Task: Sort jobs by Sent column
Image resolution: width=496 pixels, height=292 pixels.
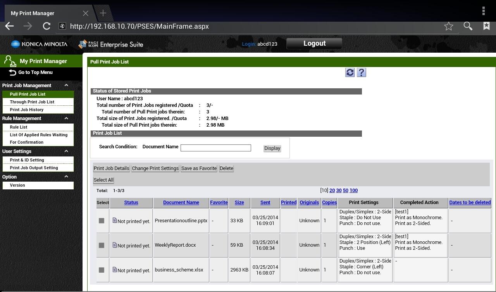Action: [265, 203]
